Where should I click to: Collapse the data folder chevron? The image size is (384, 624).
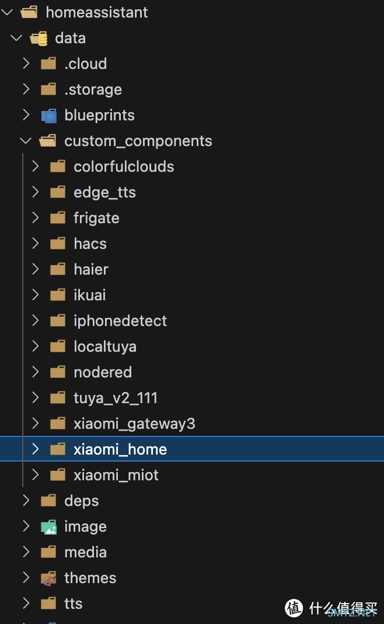(x=16, y=38)
